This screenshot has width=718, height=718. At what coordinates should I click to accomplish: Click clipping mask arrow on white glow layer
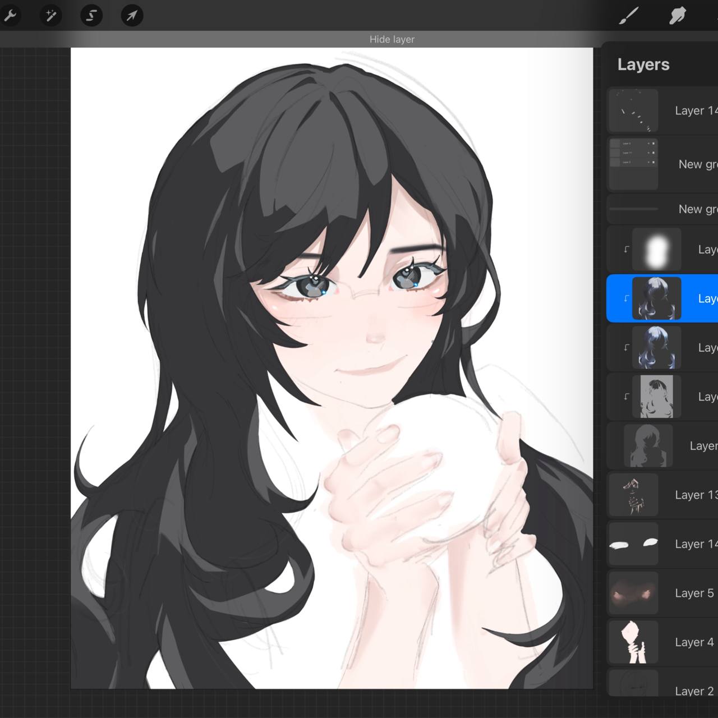point(627,250)
